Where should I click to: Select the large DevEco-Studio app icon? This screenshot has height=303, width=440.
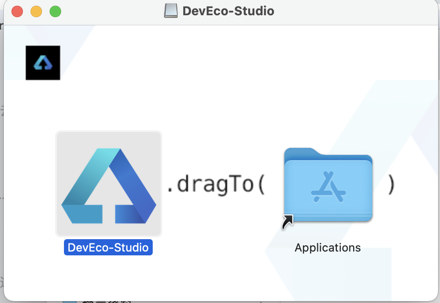[x=109, y=184]
